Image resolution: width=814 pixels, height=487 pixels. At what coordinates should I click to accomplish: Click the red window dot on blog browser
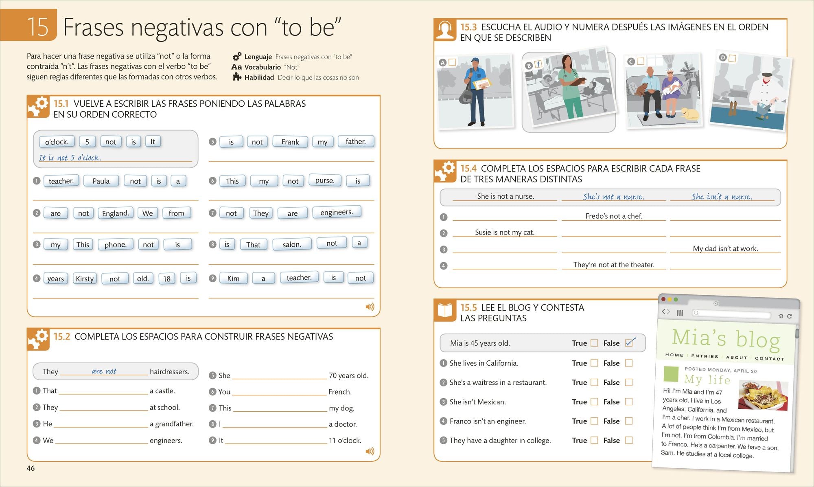[x=663, y=299]
